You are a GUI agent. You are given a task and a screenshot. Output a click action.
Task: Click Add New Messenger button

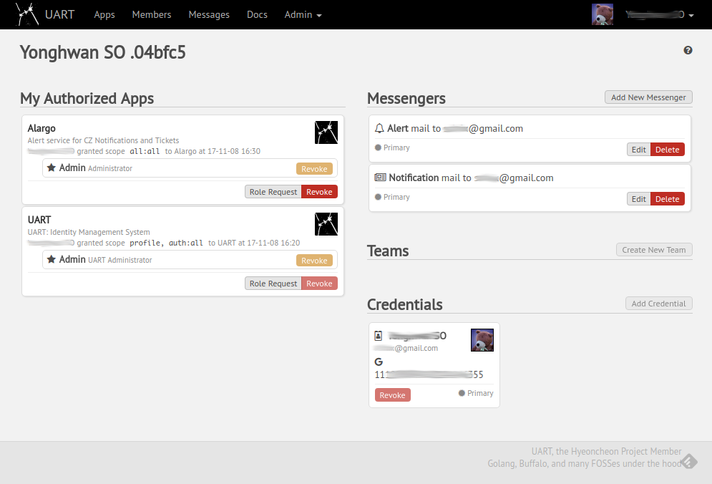point(648,97)
